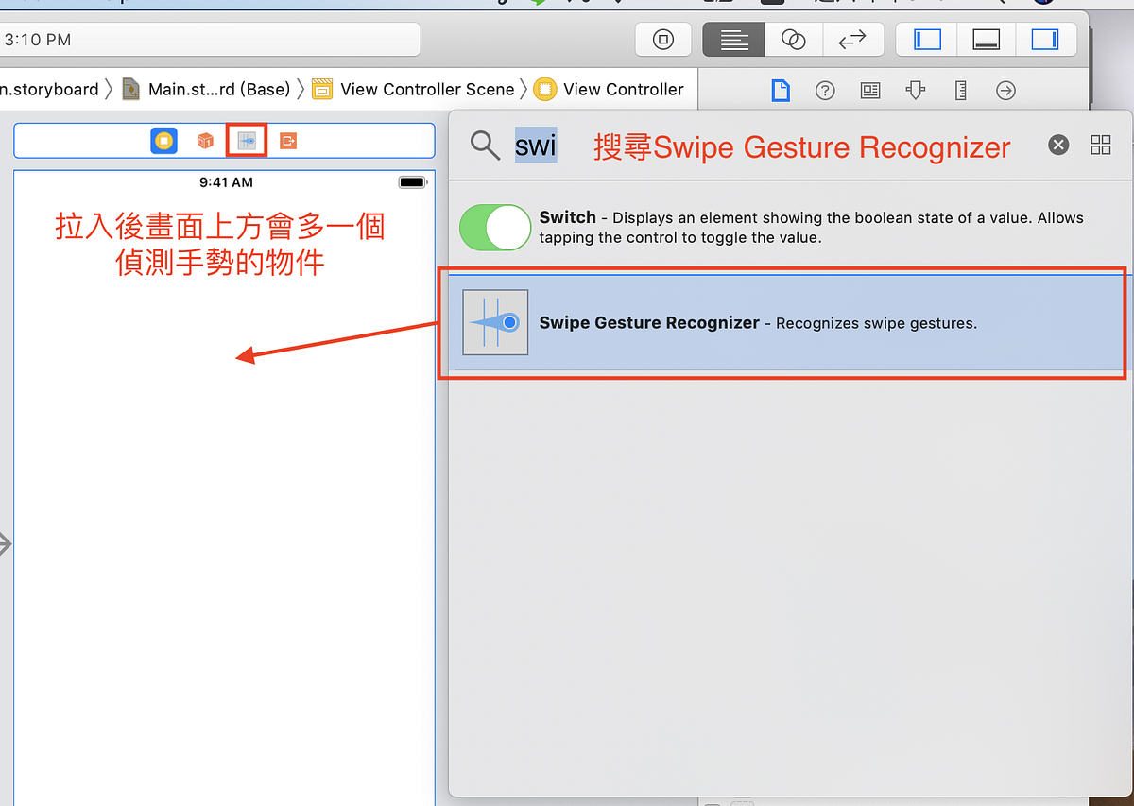
Task: Switch to the Assistant editor
Action: [x=793, y=39]
